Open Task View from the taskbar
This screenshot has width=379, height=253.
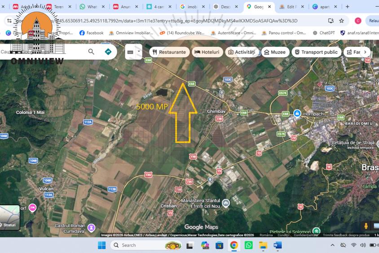[x=190, y=245]
